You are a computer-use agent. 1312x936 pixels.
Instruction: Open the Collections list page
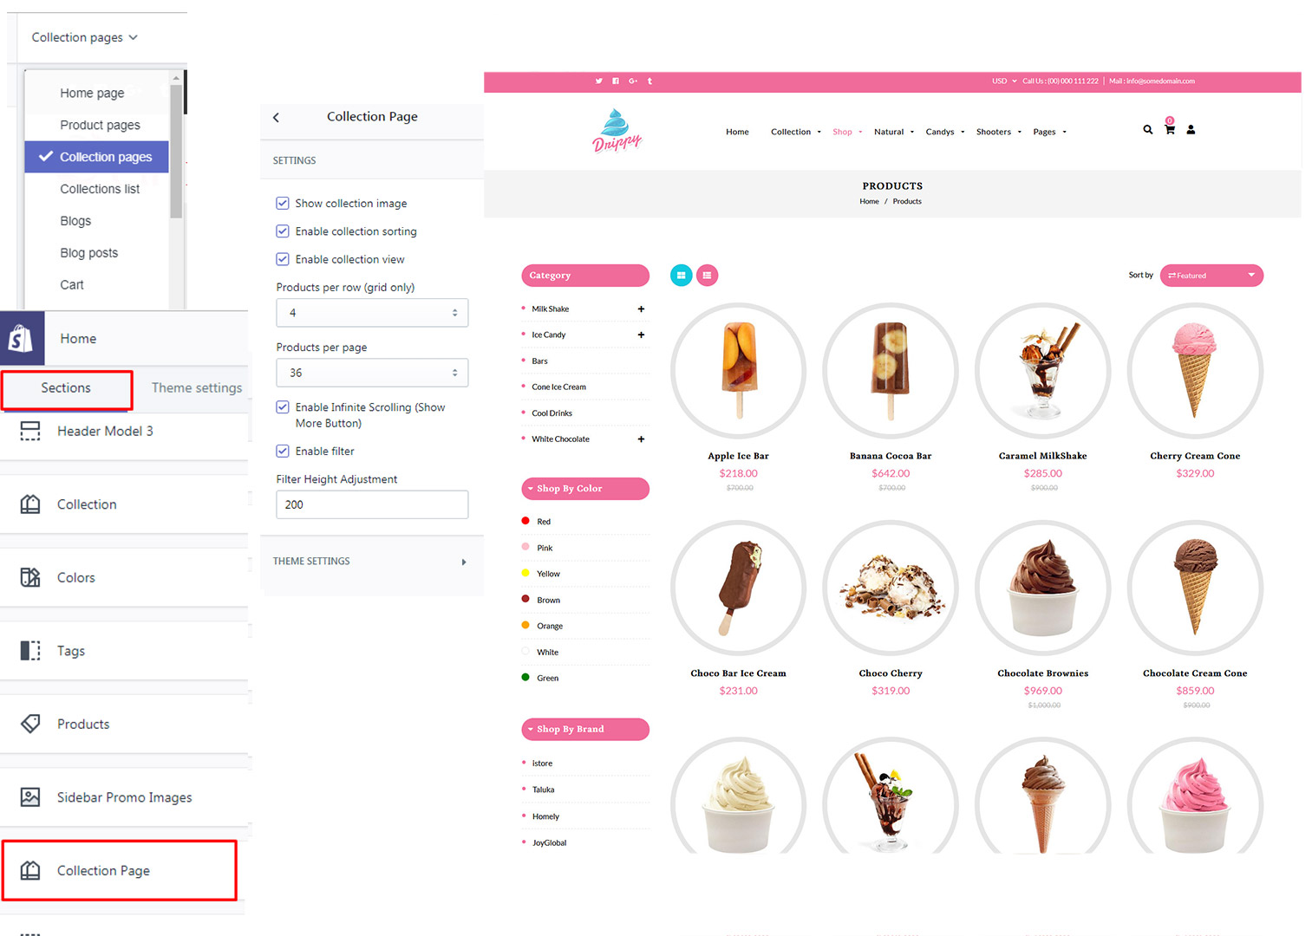click(100, 188)
